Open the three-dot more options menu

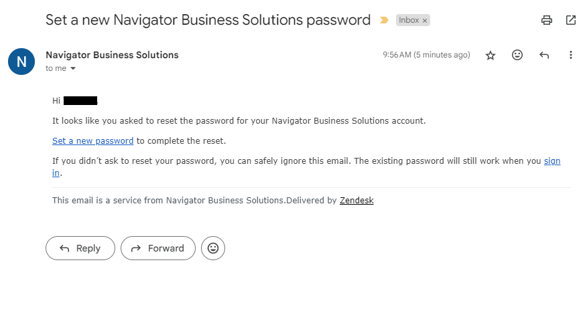(x=570, y=55)
